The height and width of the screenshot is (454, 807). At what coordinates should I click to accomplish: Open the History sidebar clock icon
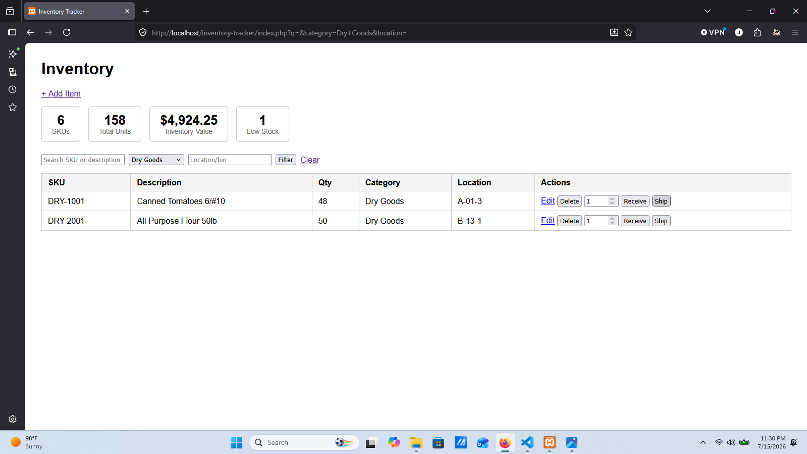coord(13,89)
